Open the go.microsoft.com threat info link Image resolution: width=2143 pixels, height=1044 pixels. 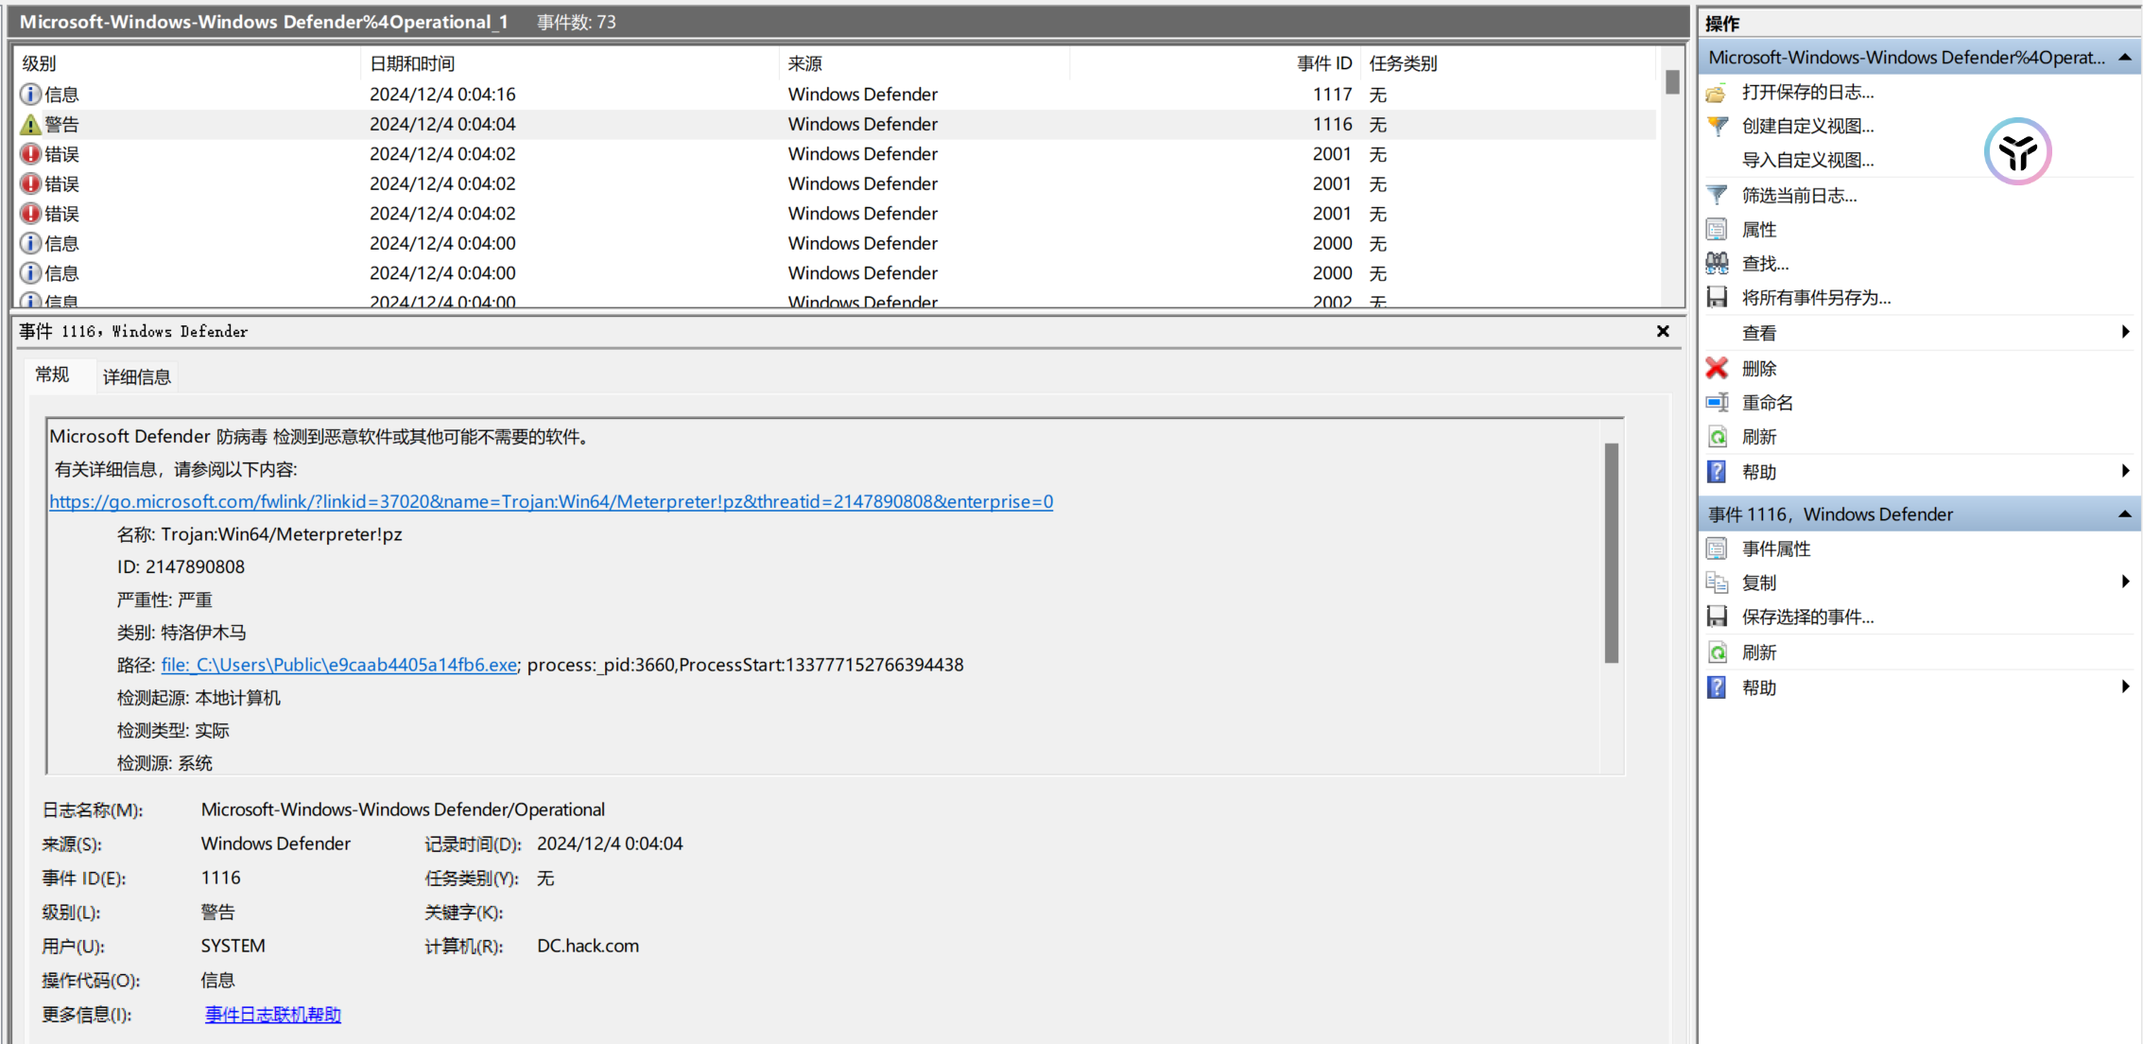pyautogui.click(x=550, y=502)
